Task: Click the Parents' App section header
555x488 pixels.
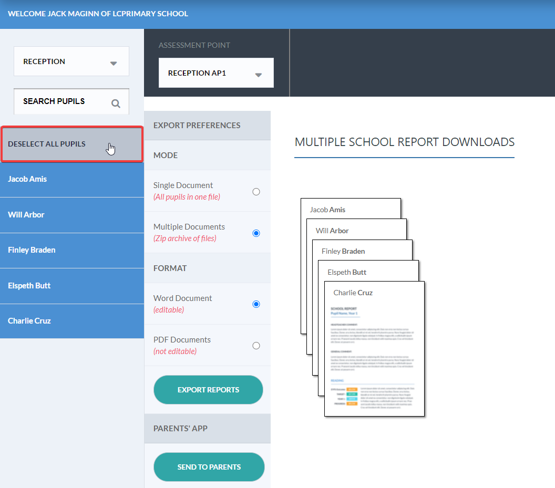Action: coord(208,428)
